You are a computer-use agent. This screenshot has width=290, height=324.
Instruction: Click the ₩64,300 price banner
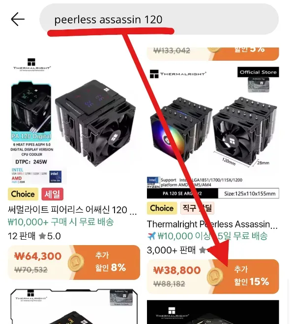pyautogui.click(x=74, y=262)
